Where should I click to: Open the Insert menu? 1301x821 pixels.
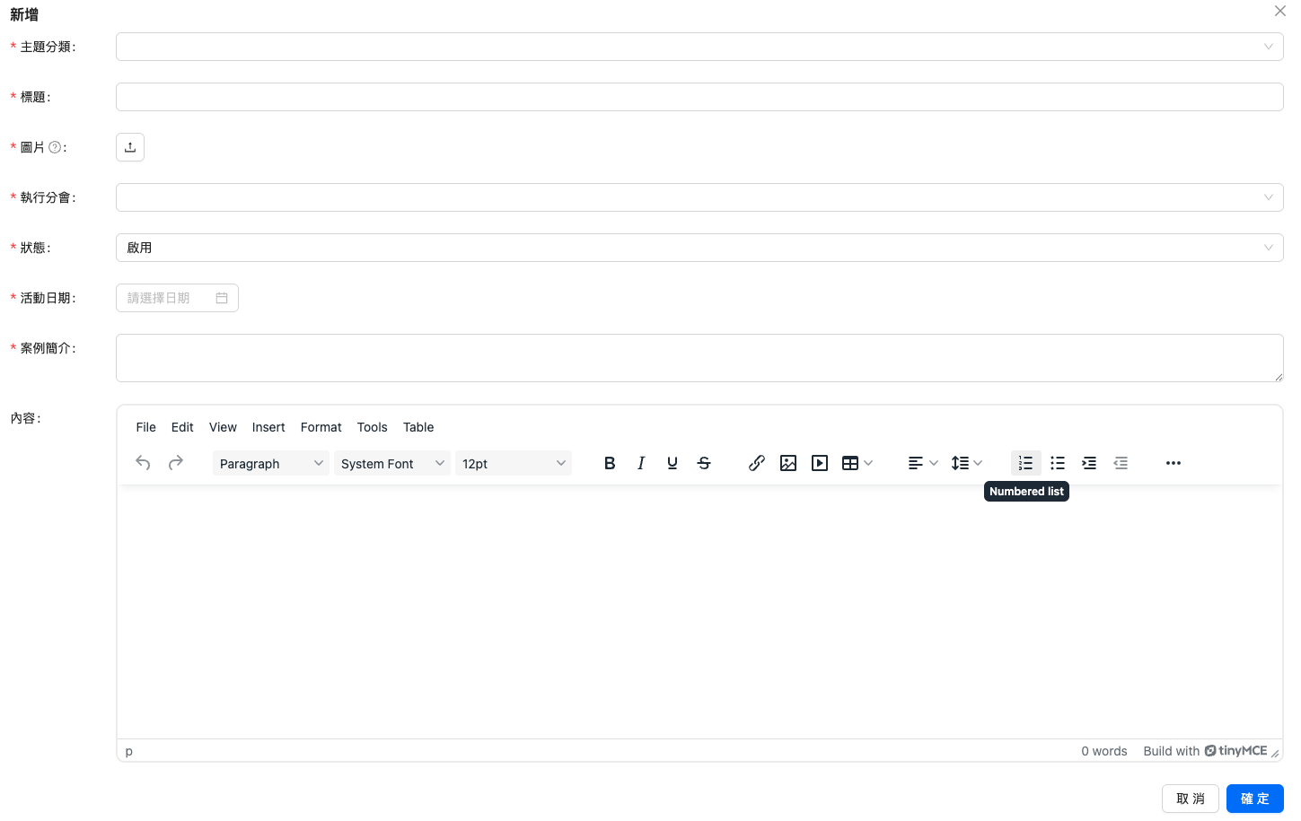(268, 427)
